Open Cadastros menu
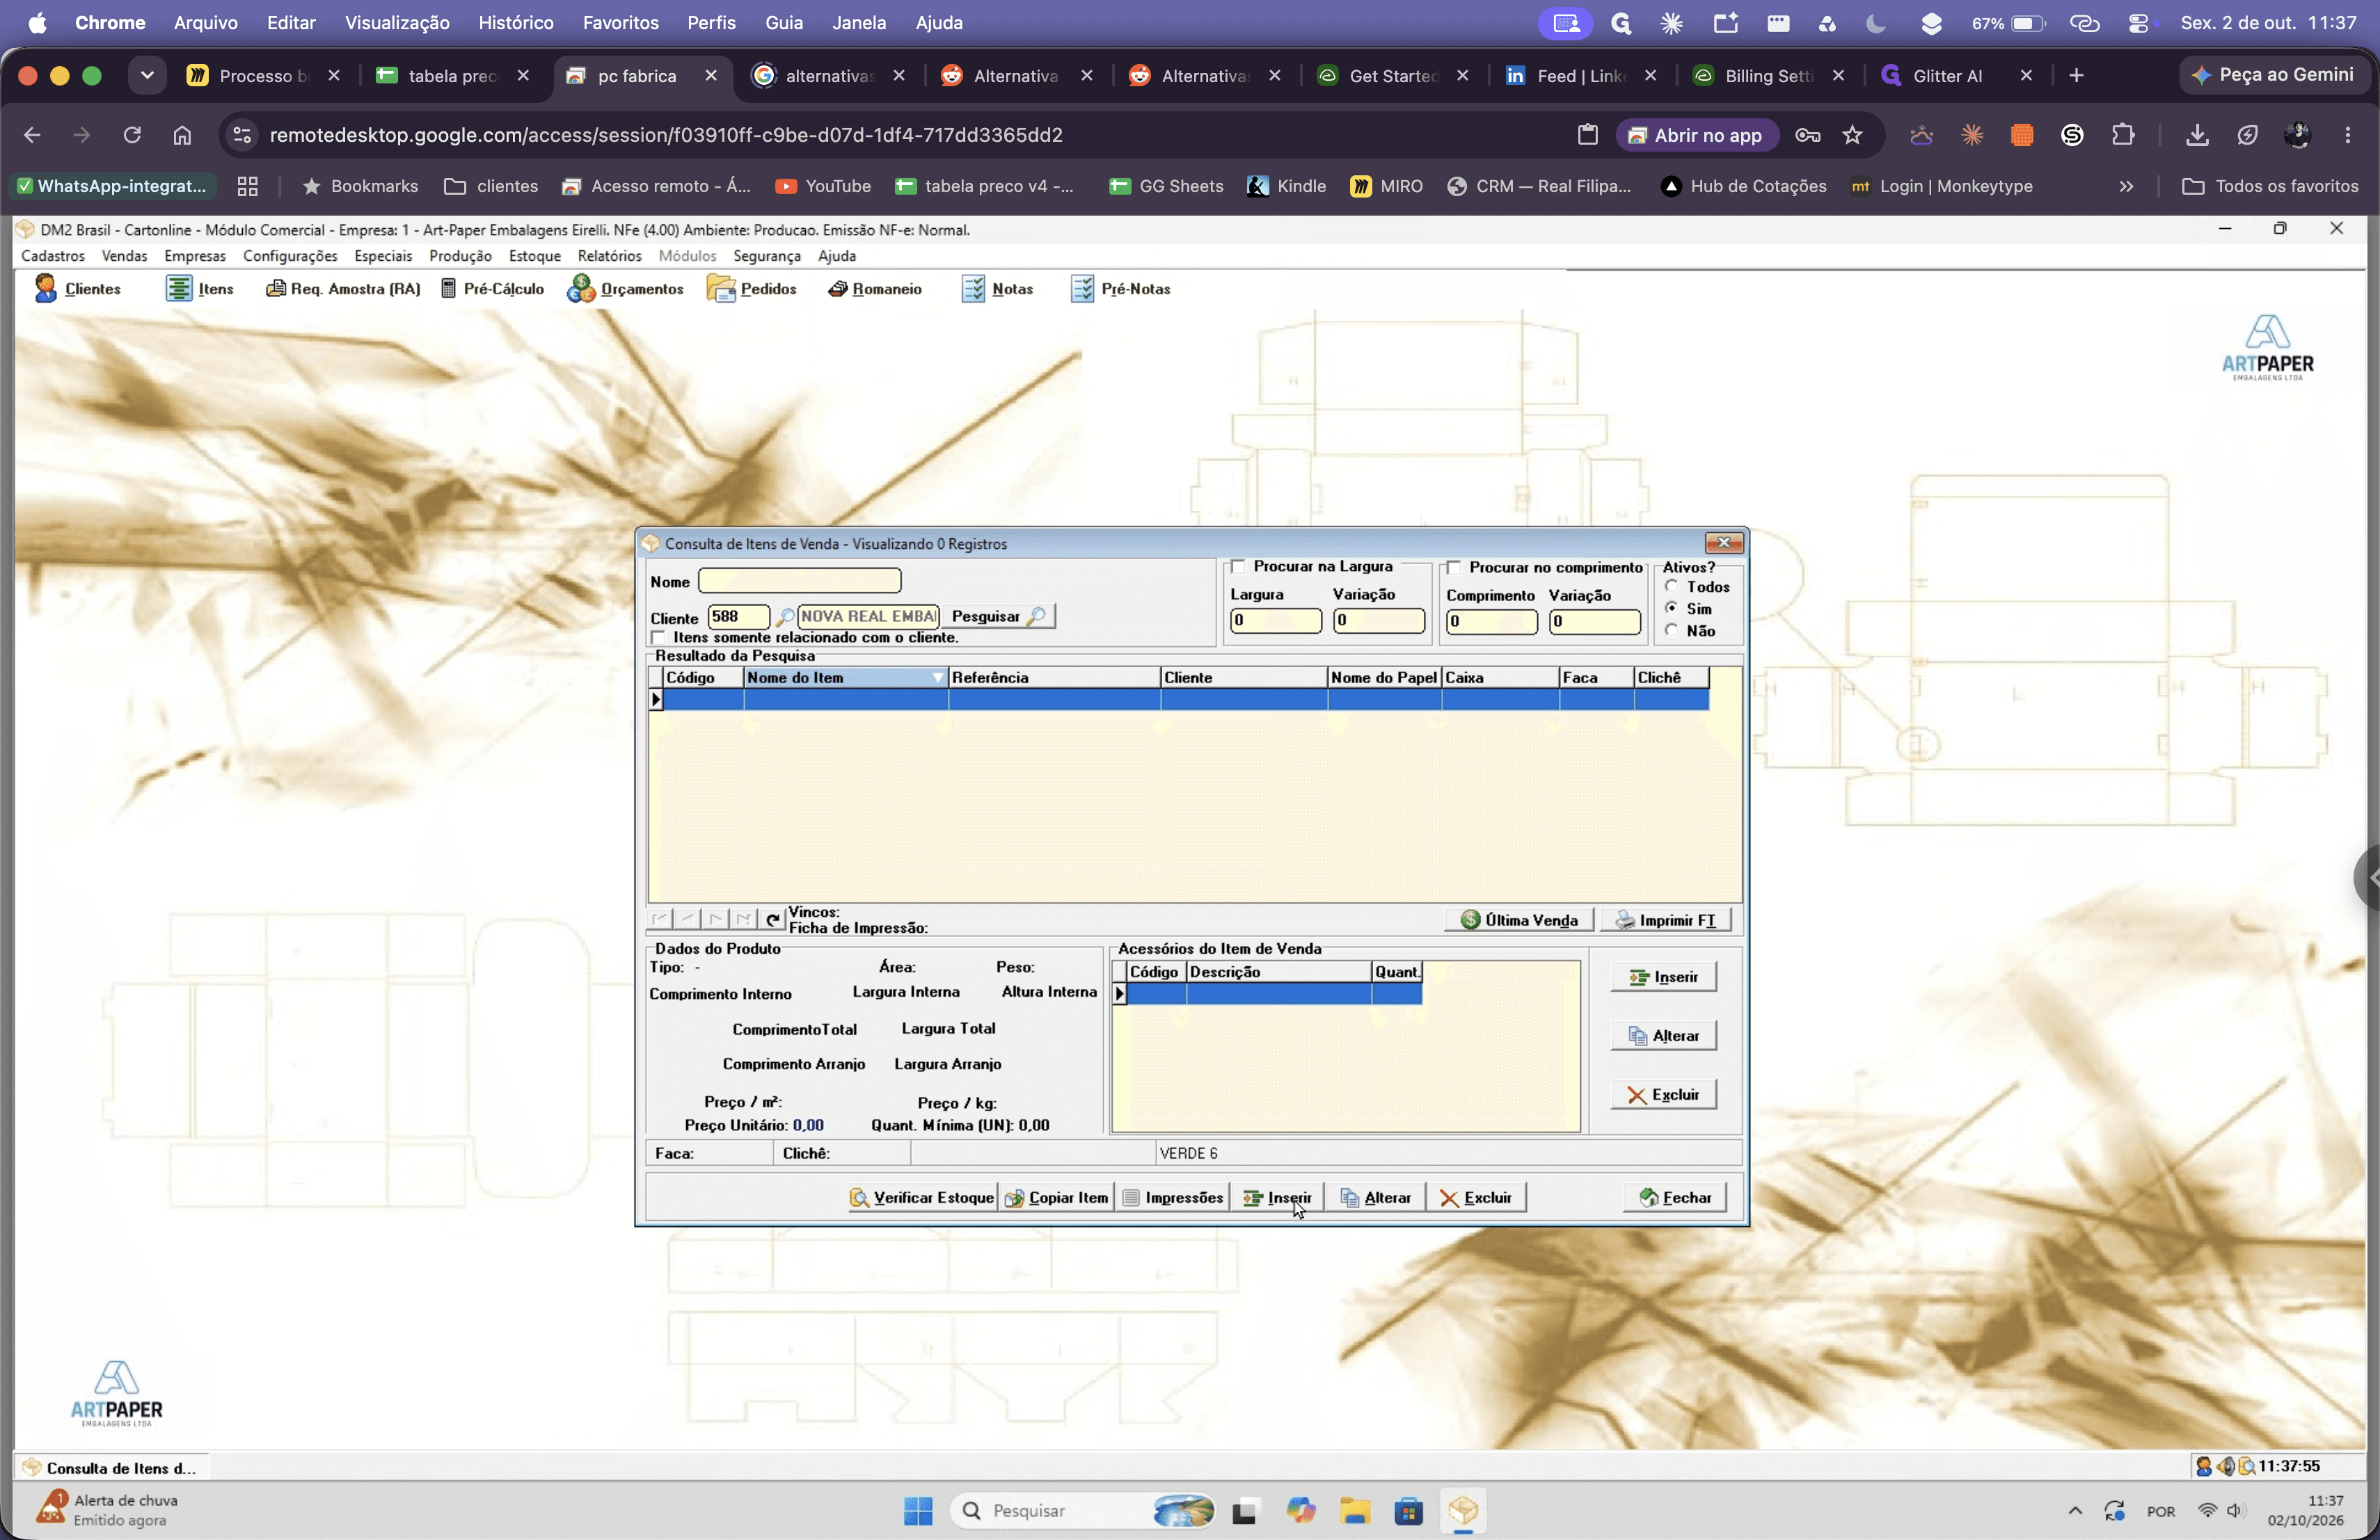 click(53, 256)
